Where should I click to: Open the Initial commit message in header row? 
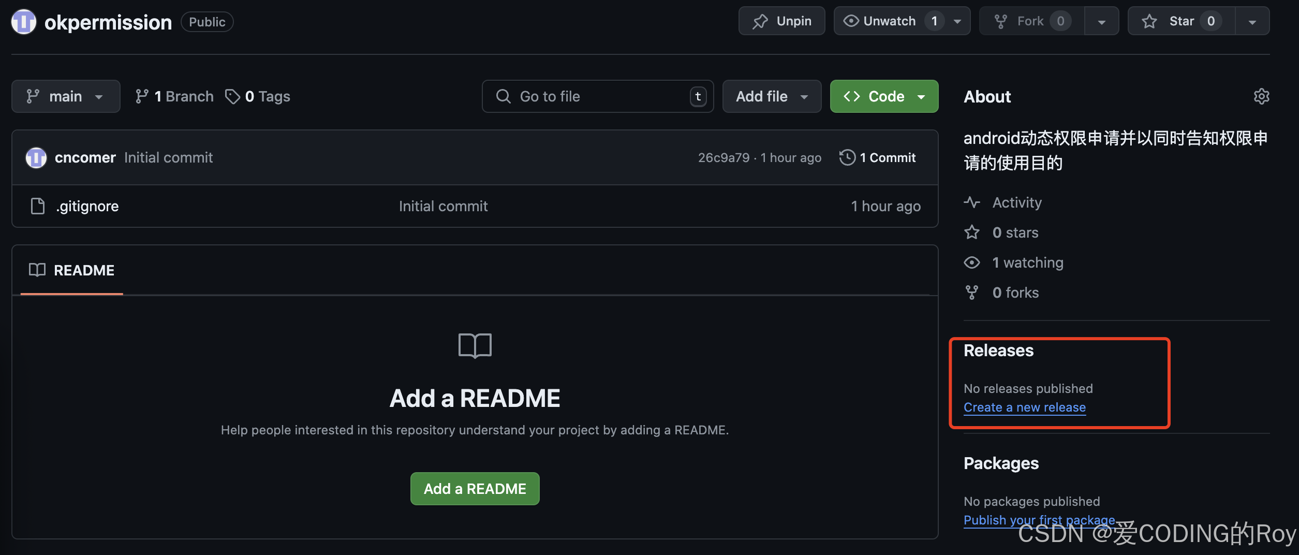(169, 157)
